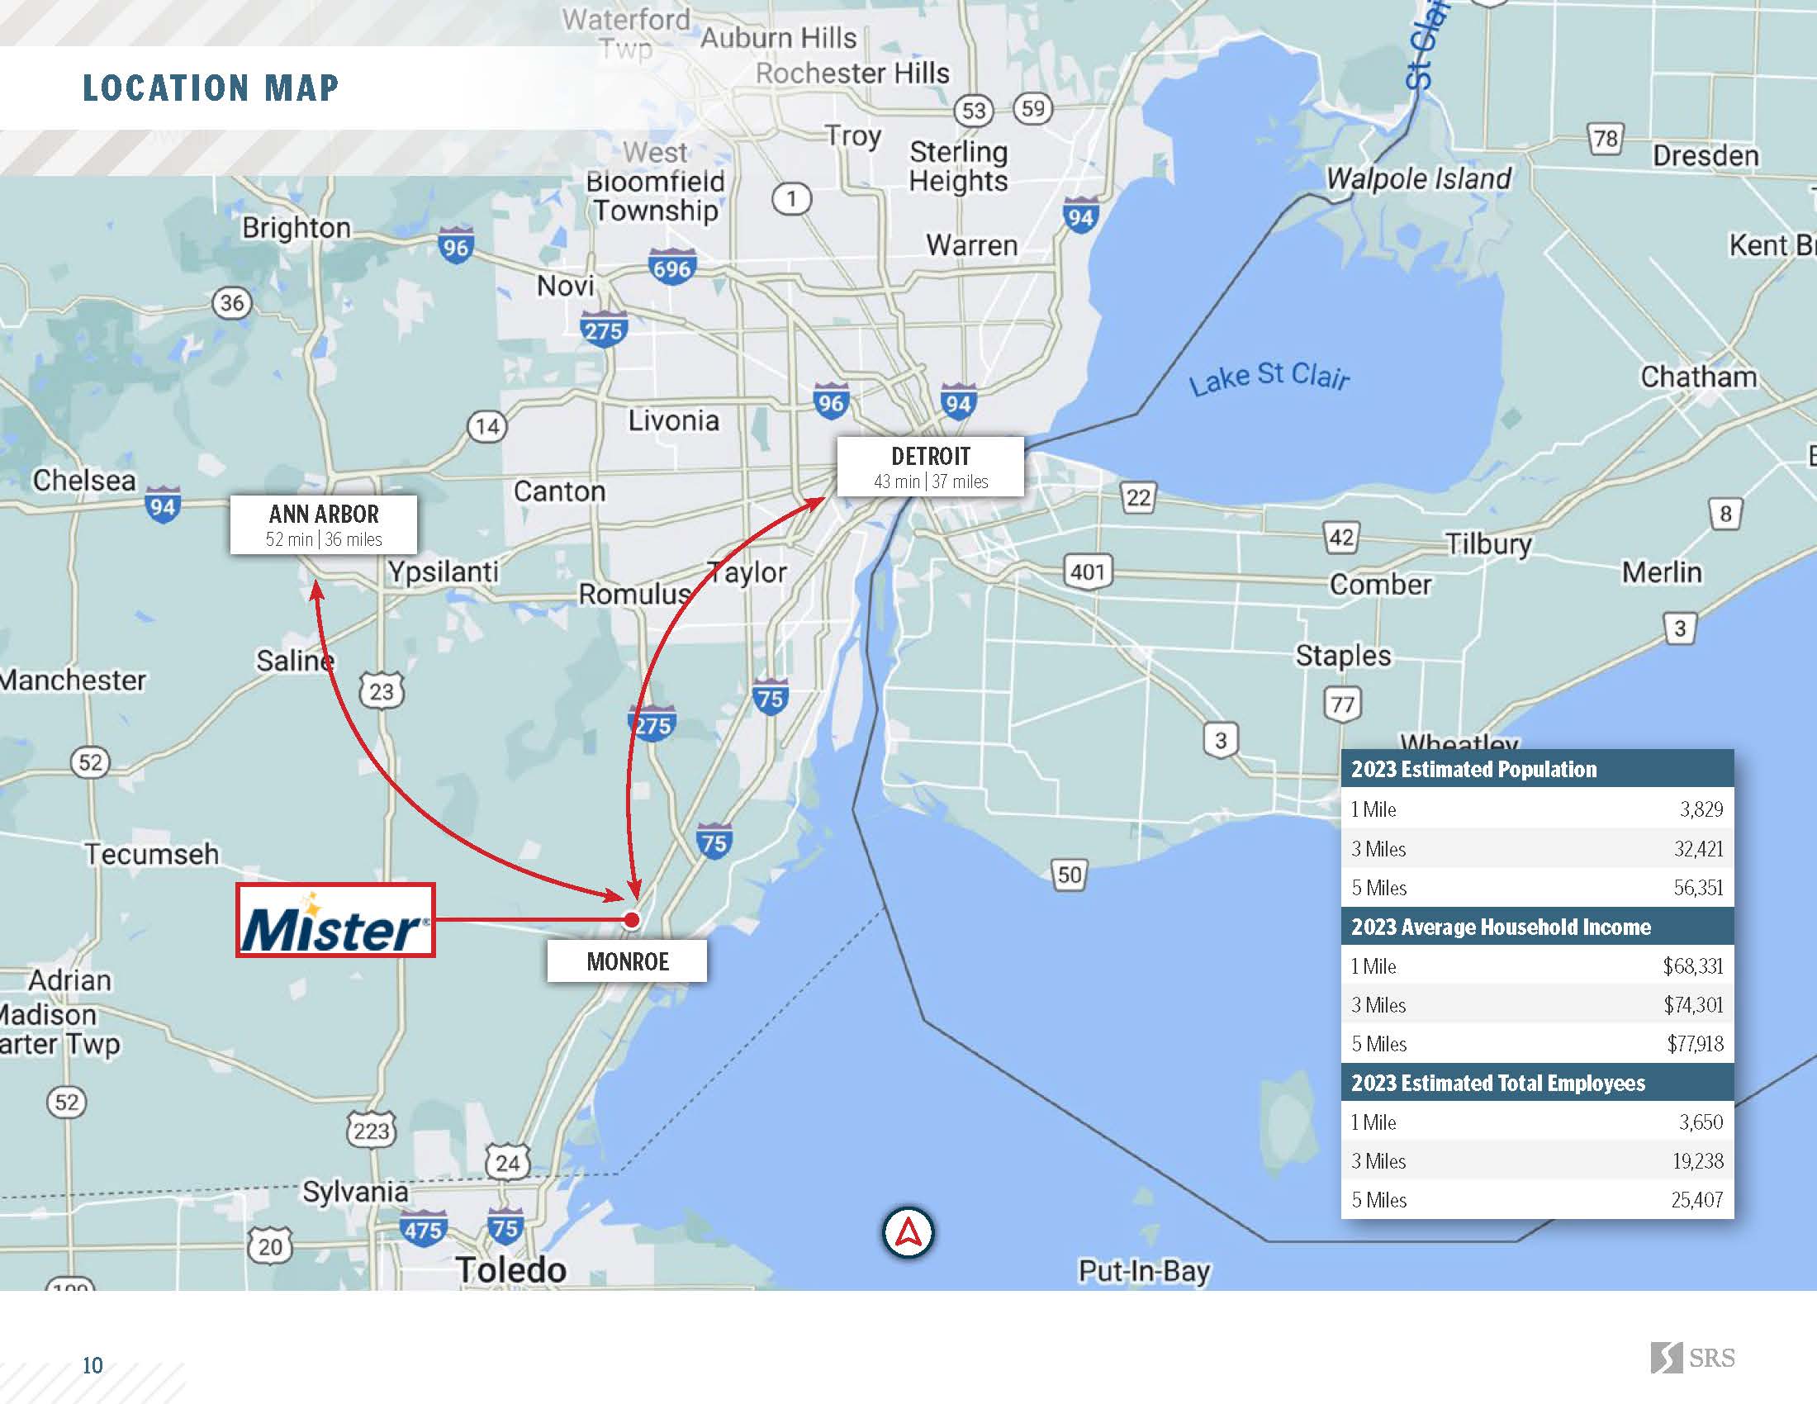
Task: Click the Tilbury town label
Action: (x=1488, y=544)
